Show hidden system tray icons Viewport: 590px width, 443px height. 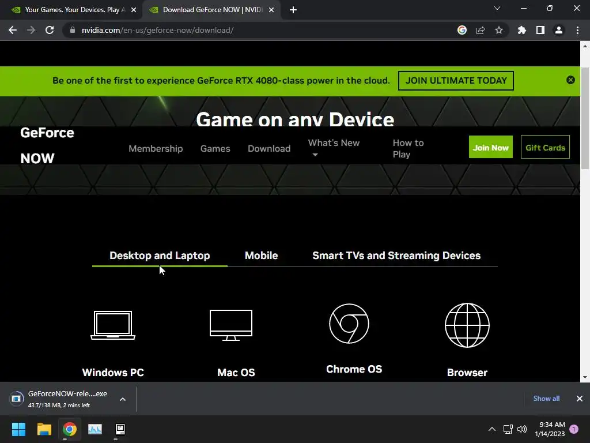pos(492,429)
